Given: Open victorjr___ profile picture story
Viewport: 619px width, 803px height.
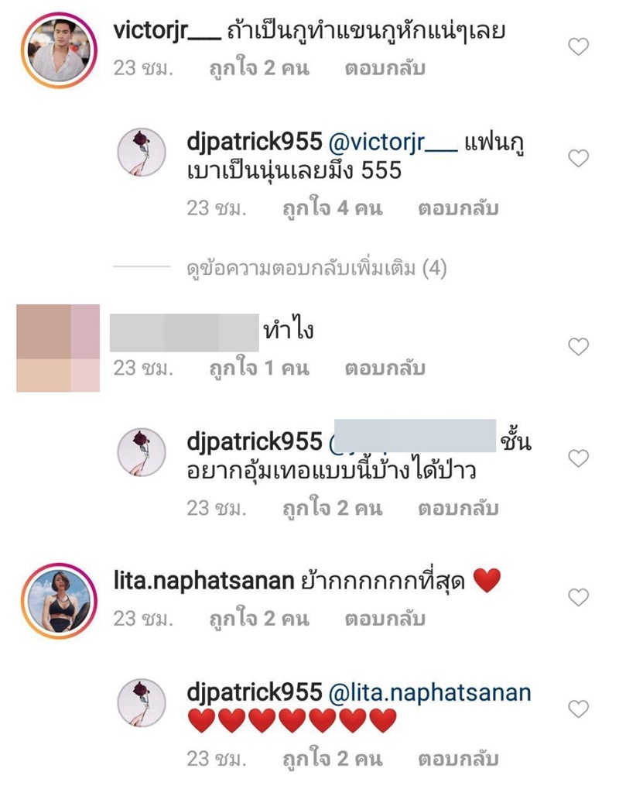Looking at the screenshot, I should click(59, 50).
